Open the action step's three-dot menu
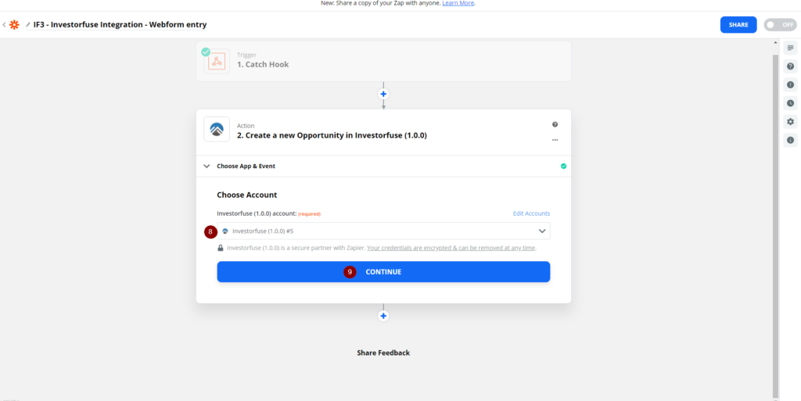801x401 pixels. (555, 140)
